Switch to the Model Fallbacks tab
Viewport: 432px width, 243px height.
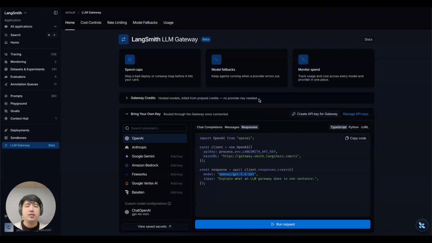(145, 23)
